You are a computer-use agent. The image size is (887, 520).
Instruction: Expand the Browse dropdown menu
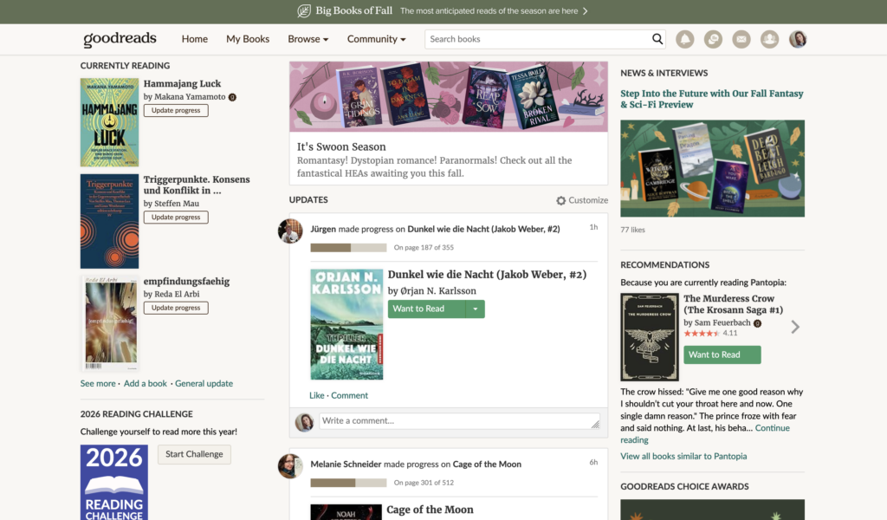pos(308,39)
